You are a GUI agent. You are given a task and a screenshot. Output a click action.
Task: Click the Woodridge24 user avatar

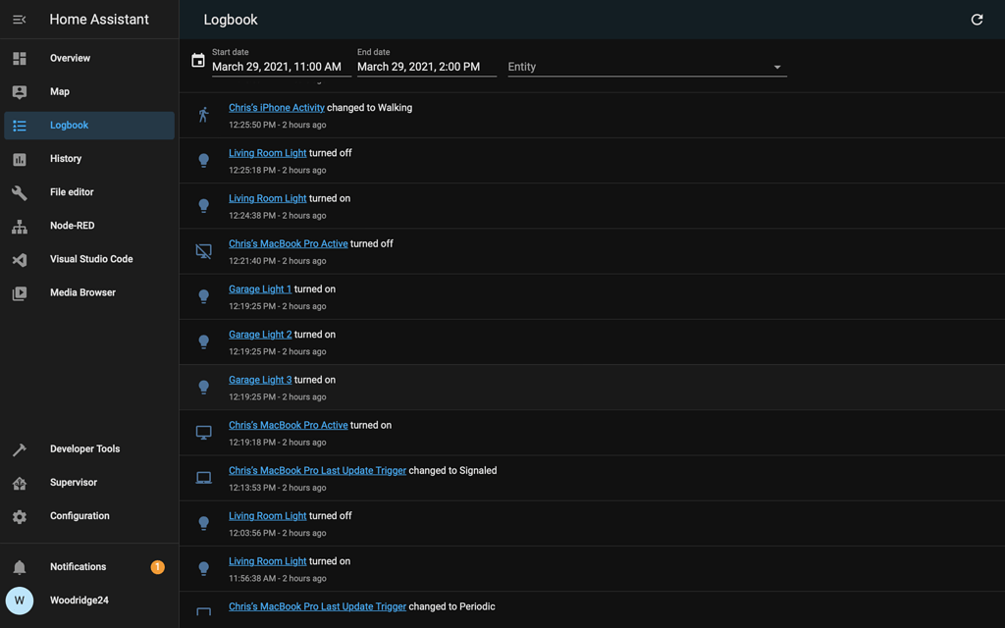[x=20, y=601]
